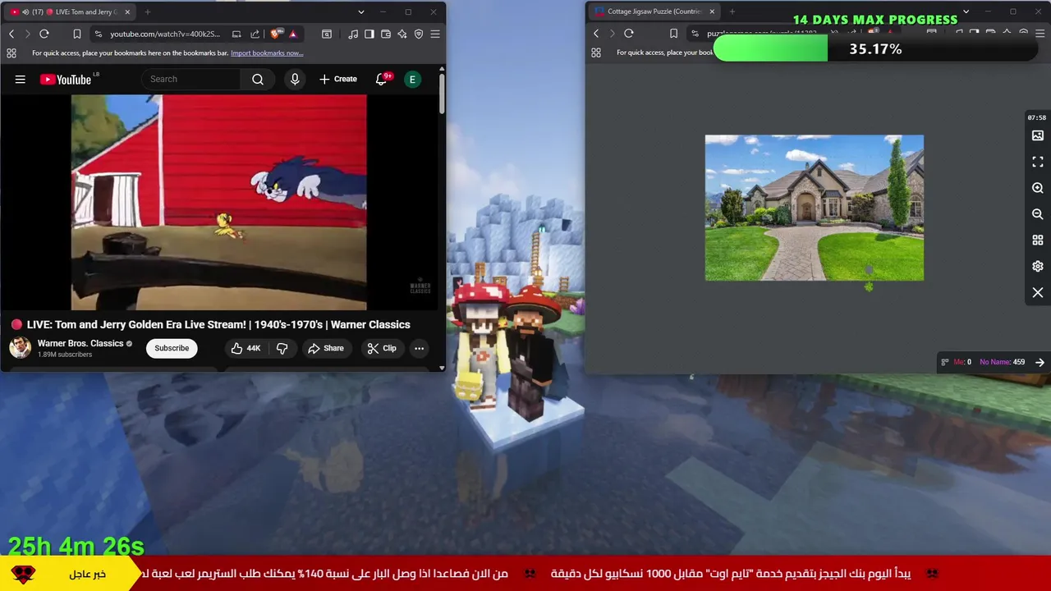Close the Cottage Jigsaw Puzzle tab
Image resolution: width=1051 pixels, height=591 pixels.
pos(712,12)
